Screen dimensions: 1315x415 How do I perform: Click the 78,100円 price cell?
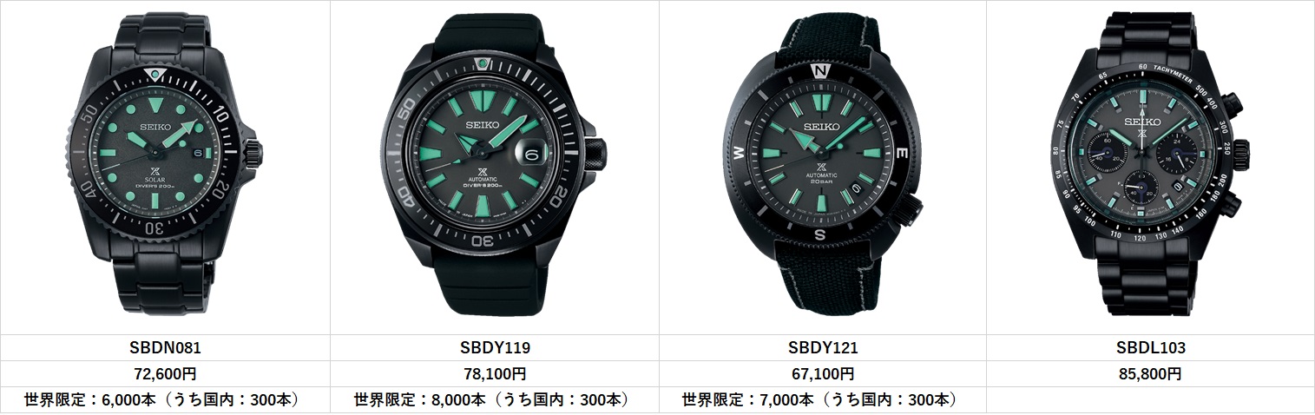494,373
